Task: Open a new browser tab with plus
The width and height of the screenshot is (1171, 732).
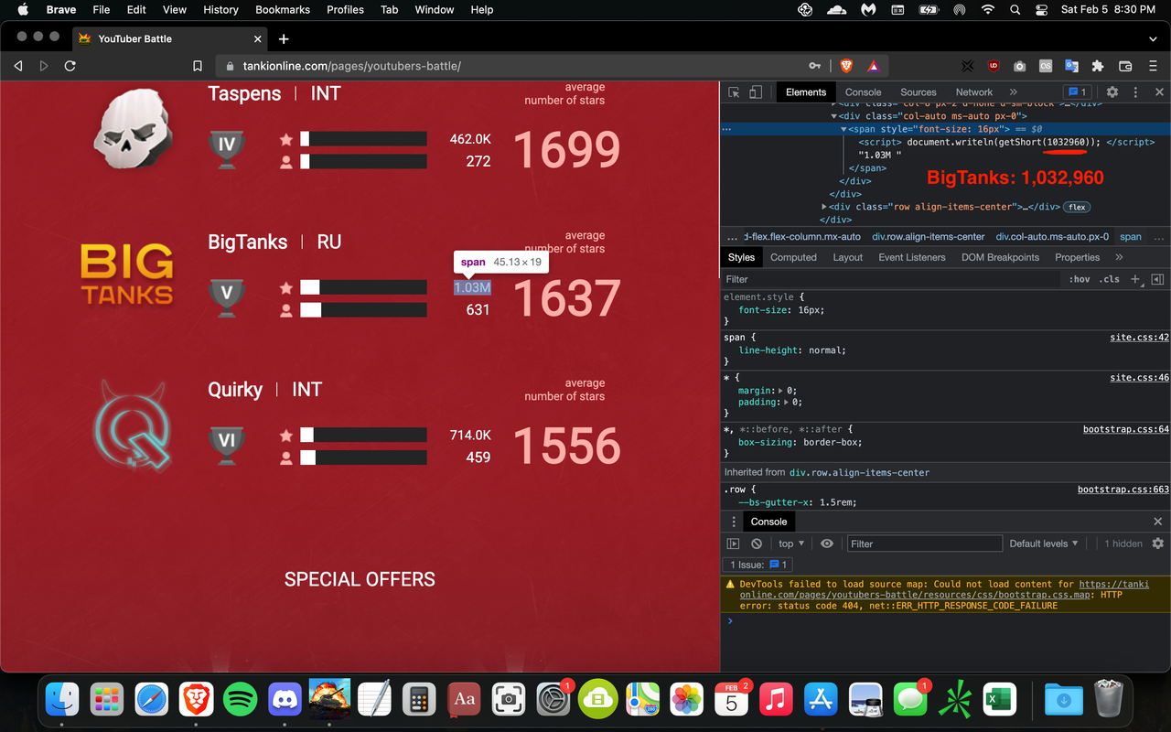Action: (284, 38)
